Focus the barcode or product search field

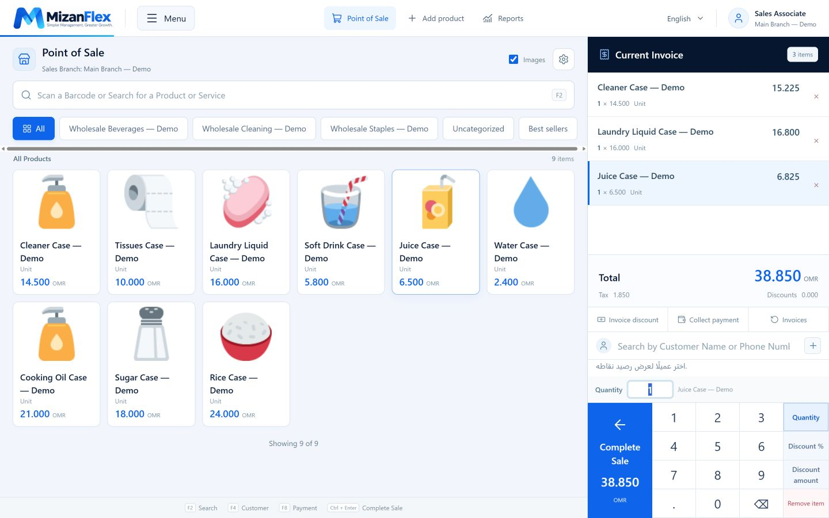[x=294, y=96]
